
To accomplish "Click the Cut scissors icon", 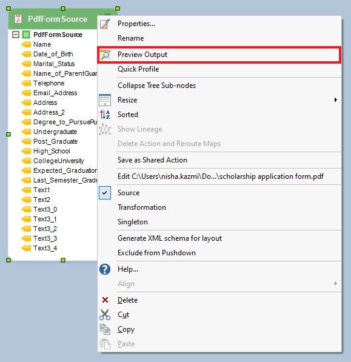I will tap(105, 315).
